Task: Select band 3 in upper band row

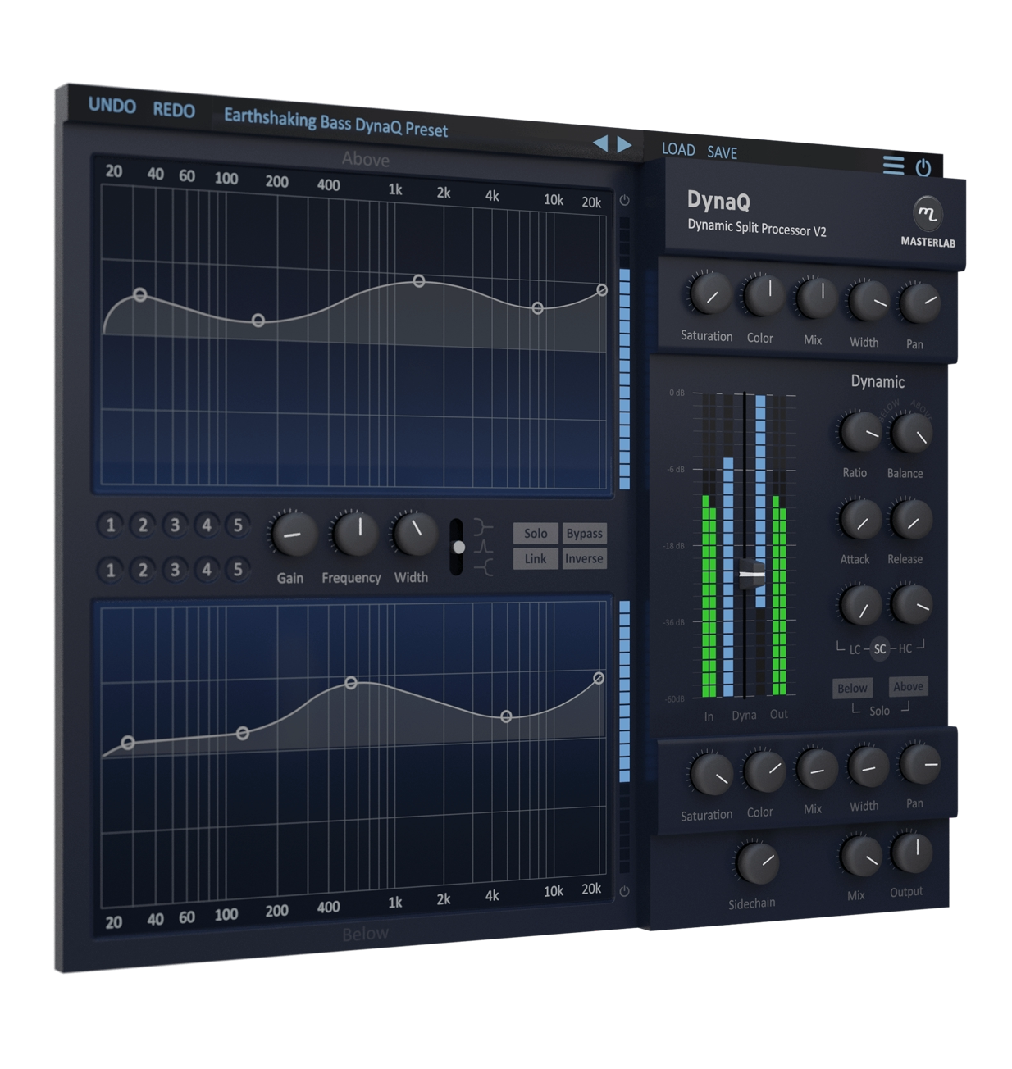Action: 175,525
